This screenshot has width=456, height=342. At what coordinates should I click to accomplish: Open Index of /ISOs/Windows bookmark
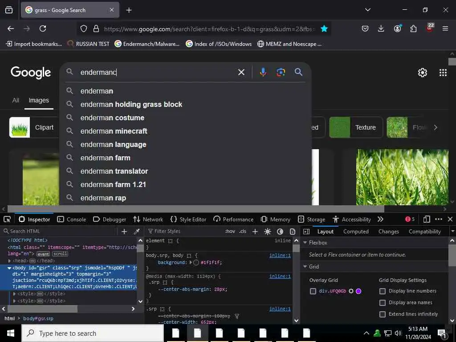point(219,44)
